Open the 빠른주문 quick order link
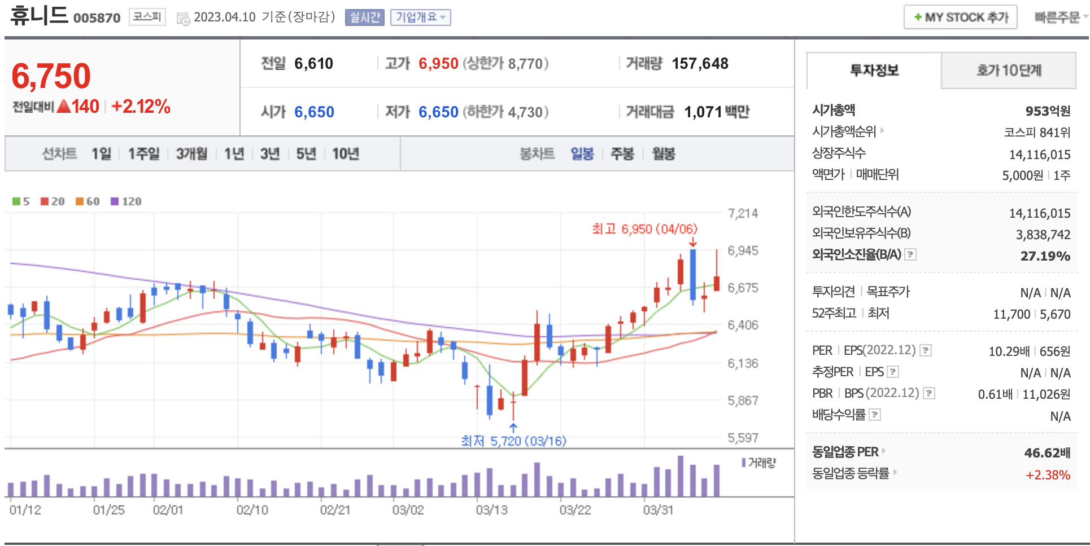 click(x=1057, y=17)
